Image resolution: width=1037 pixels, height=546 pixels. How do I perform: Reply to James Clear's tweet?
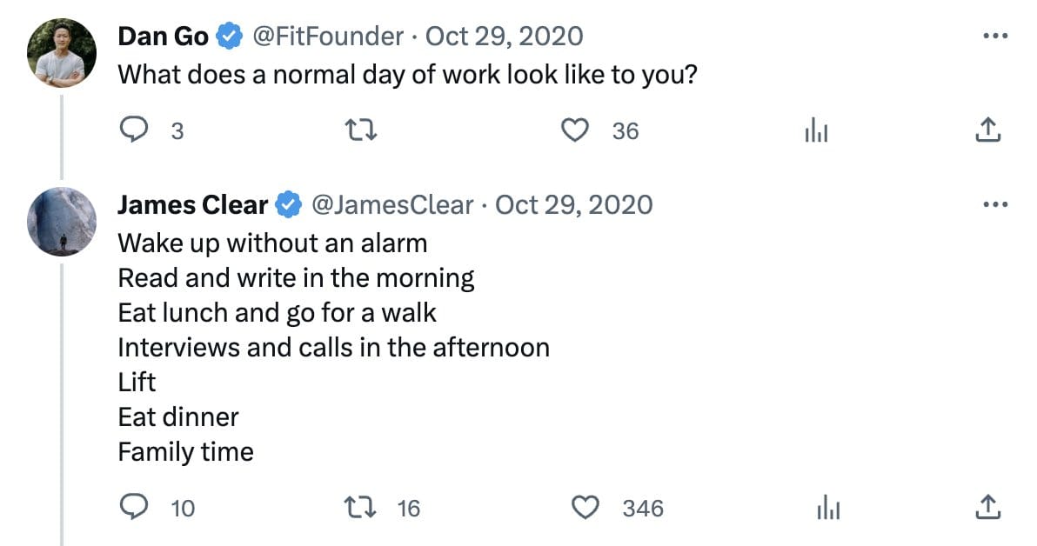tap(132, 507)
